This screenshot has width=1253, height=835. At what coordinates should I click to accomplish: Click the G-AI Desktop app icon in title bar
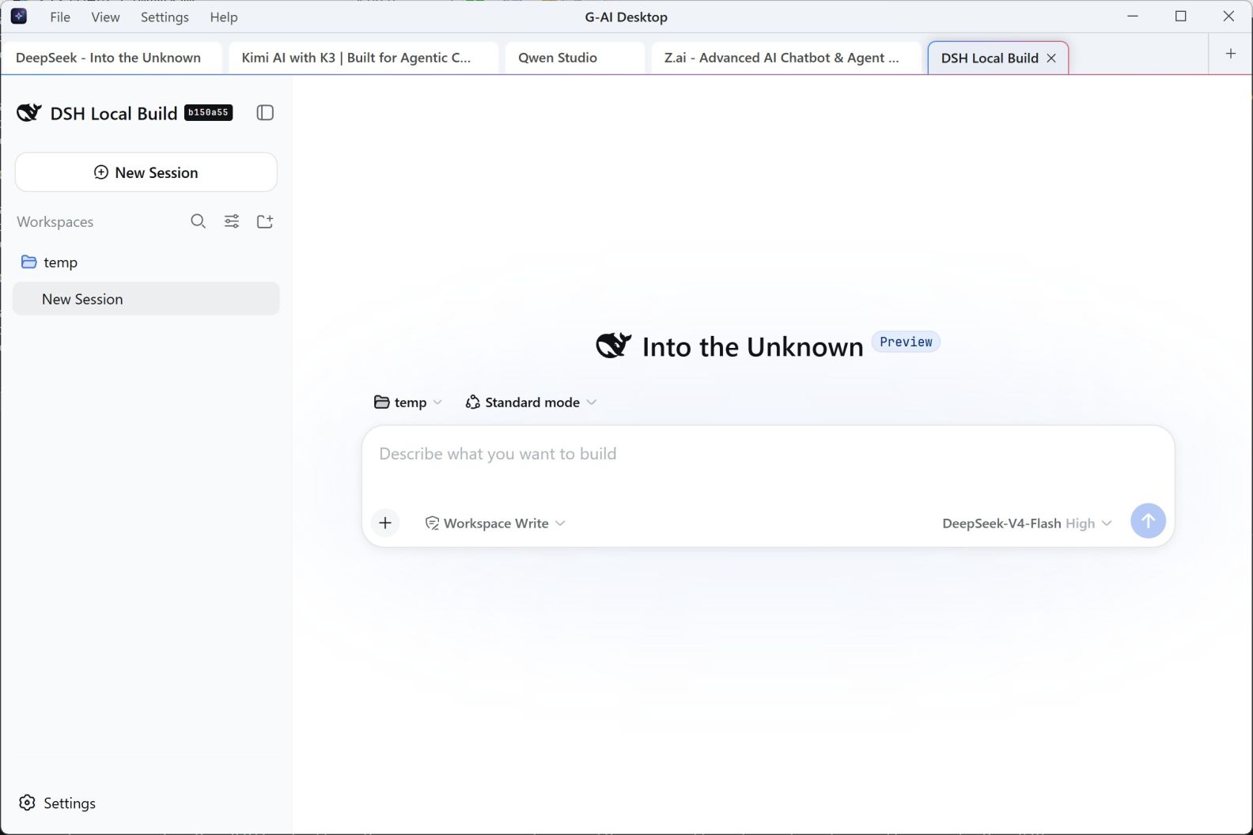click(x=19, y=17)
